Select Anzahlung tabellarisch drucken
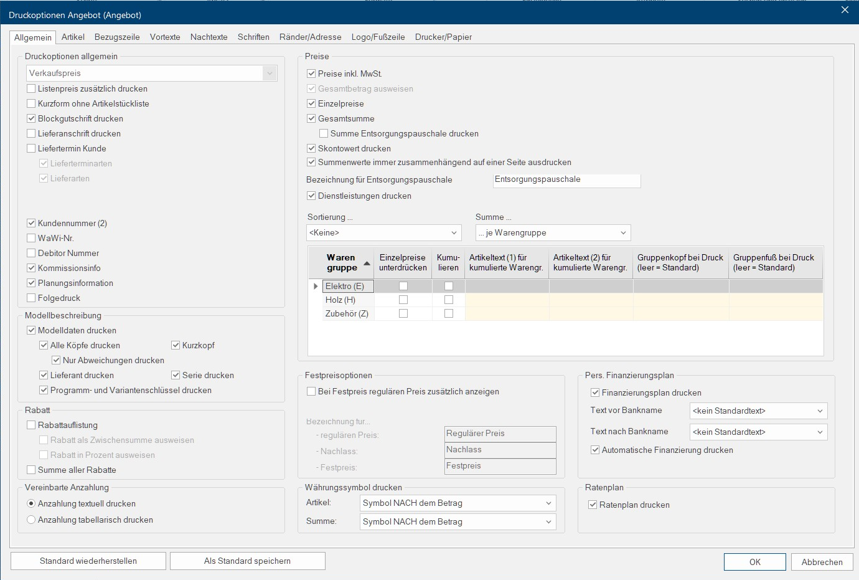 tap(31, 520)
